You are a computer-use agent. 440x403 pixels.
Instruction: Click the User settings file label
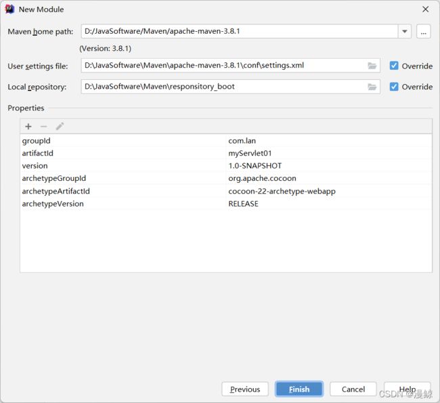click(x=38, y=66)
